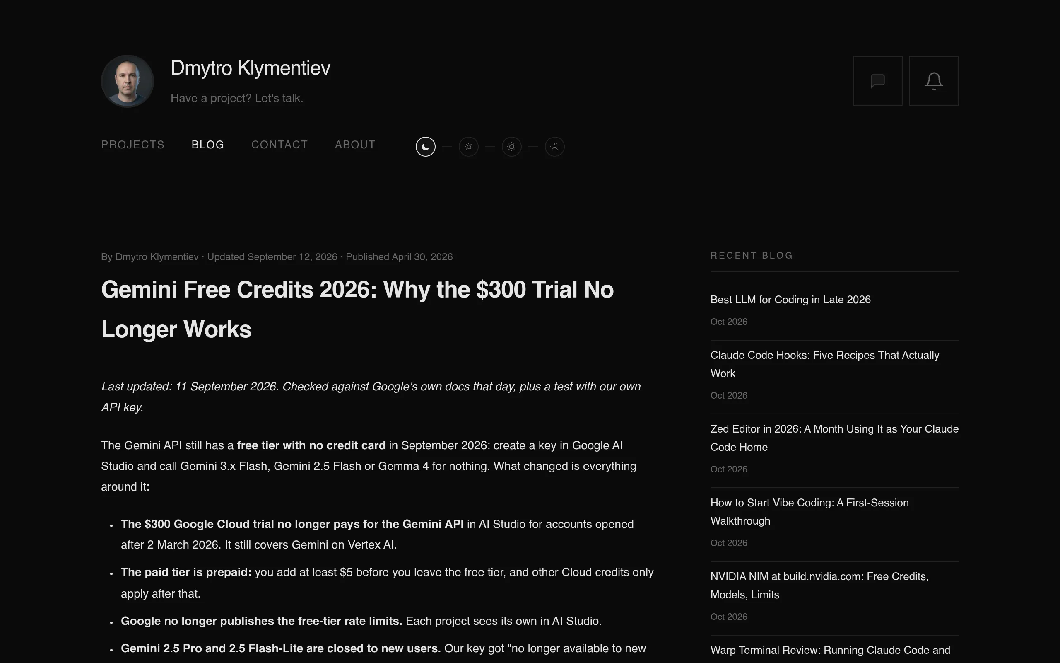The image size is (1060, 663).
Task: Click the 'Last updated: 11 September 2026' note
Action: (x=371, y=397)
